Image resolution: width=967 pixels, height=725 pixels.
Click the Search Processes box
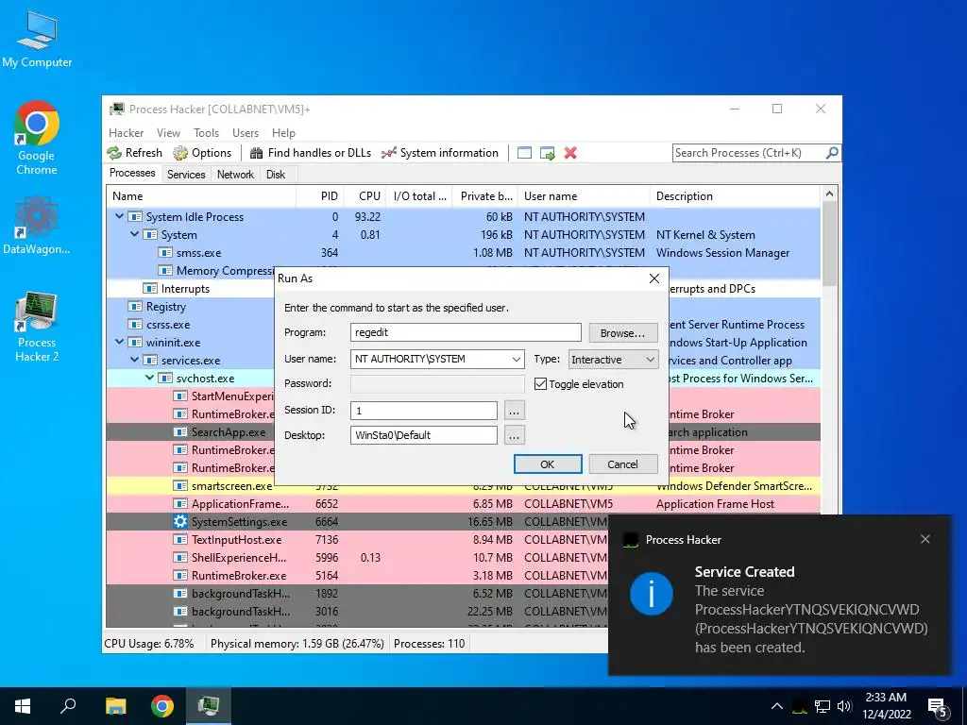tap(748, 153)
